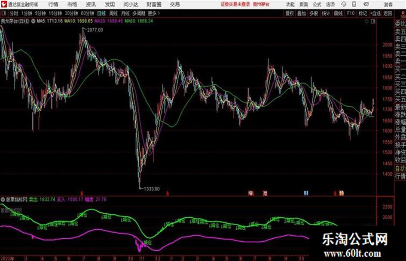406x261 pixels.
Task: Click the red 贵州茅台 title link
Action: tap(261, 4)
